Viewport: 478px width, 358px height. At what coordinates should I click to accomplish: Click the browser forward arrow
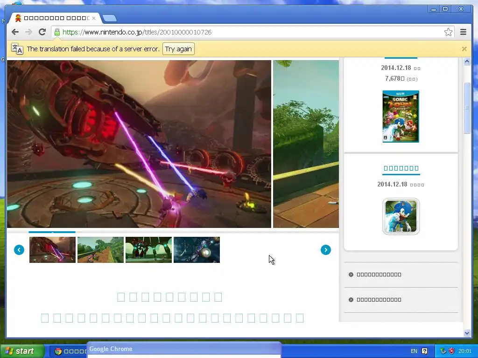click(x=28, y=32)
